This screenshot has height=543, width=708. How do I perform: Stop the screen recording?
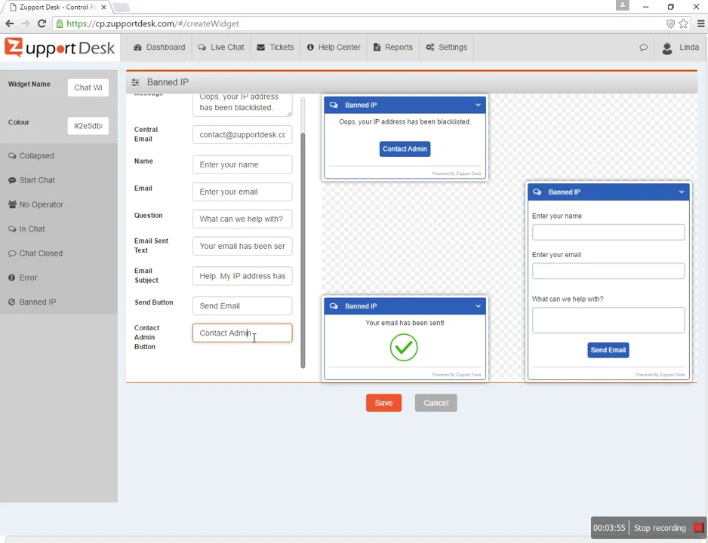pos(668,528)
